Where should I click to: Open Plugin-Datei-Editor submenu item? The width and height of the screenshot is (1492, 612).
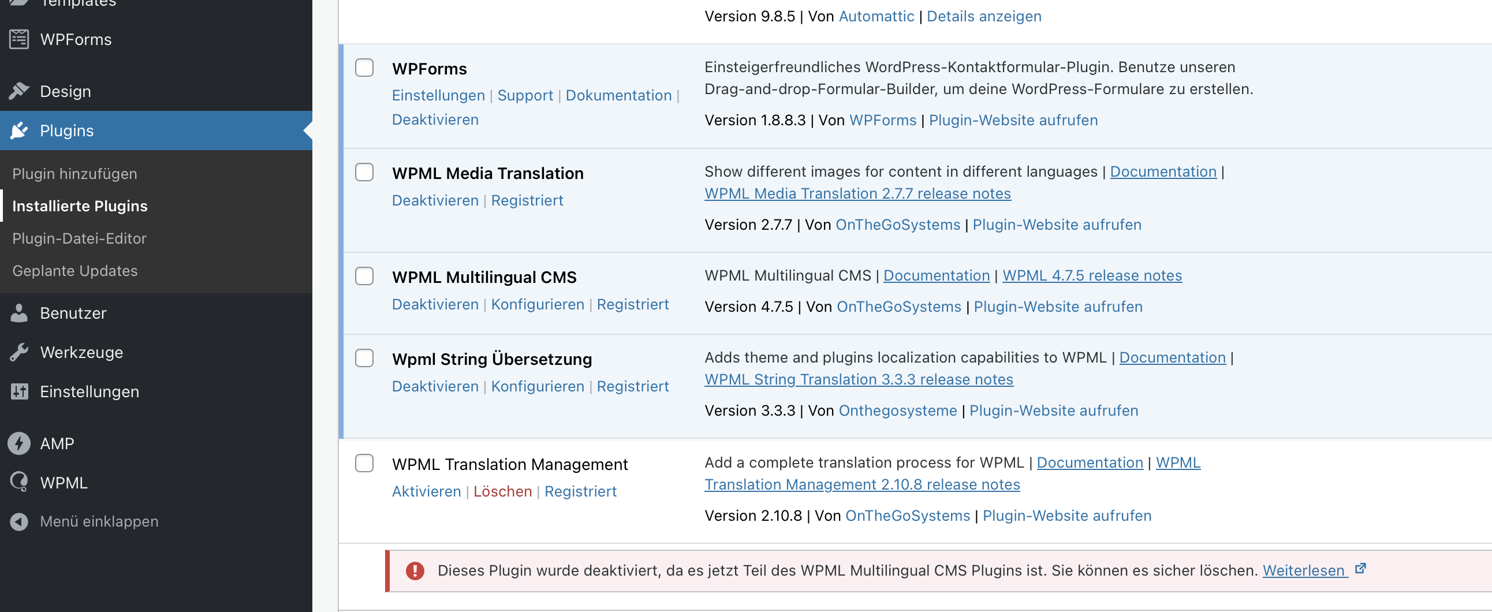point(79,238)
